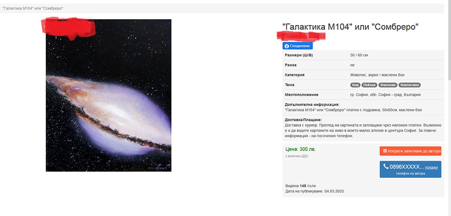Reveal full number via the покажи link
451x216 pixels.
pos(431,167)
